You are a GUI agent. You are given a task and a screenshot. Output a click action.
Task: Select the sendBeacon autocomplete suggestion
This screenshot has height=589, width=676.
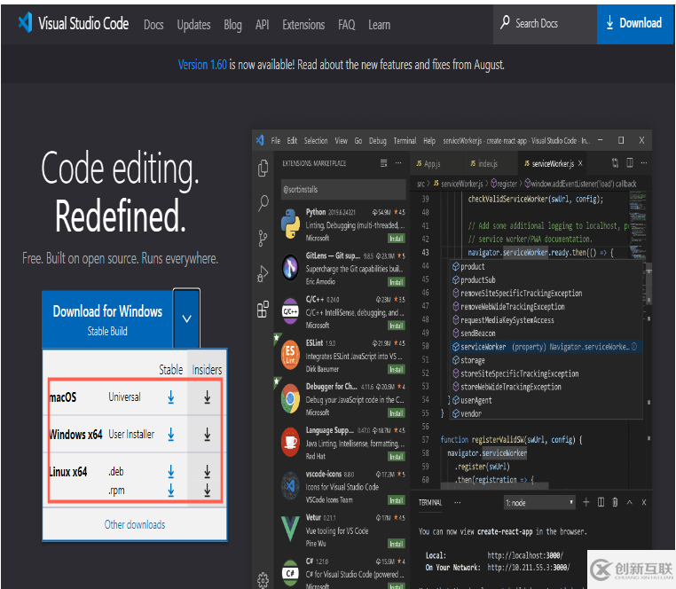(x=546, y=334)
